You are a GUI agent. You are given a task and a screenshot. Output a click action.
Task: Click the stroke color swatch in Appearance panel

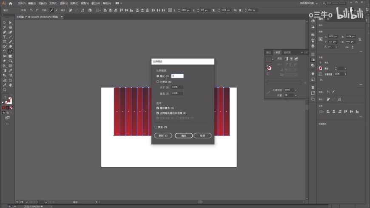point(321,68)
